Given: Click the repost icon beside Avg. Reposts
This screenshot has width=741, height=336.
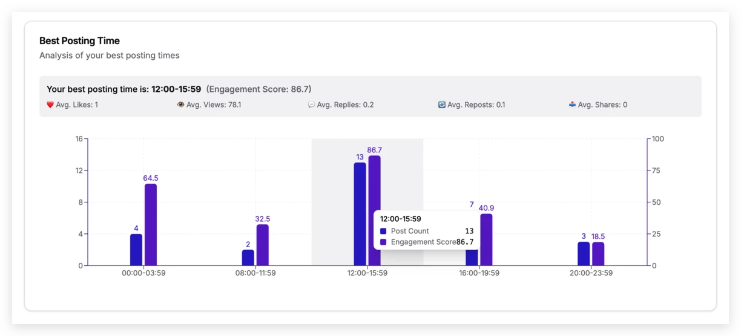Looking at the screenshot, I should tap(442, 105).
